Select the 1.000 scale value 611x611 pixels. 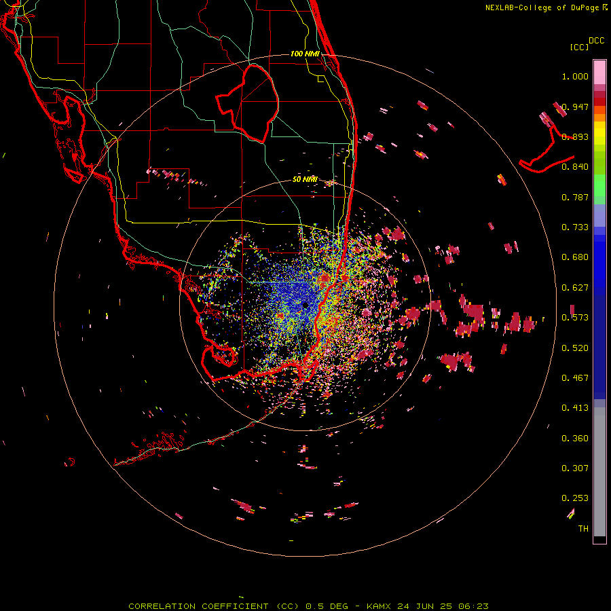coord(575,76)
